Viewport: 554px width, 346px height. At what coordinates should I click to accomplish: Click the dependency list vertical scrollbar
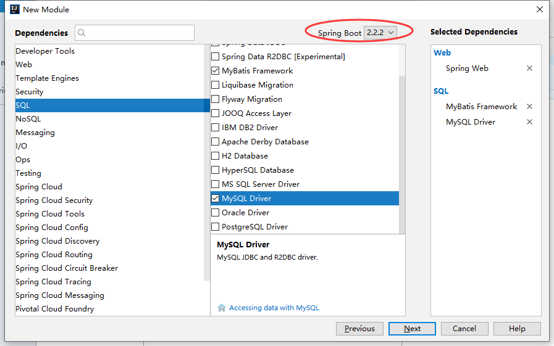click(x=402, y=154)
